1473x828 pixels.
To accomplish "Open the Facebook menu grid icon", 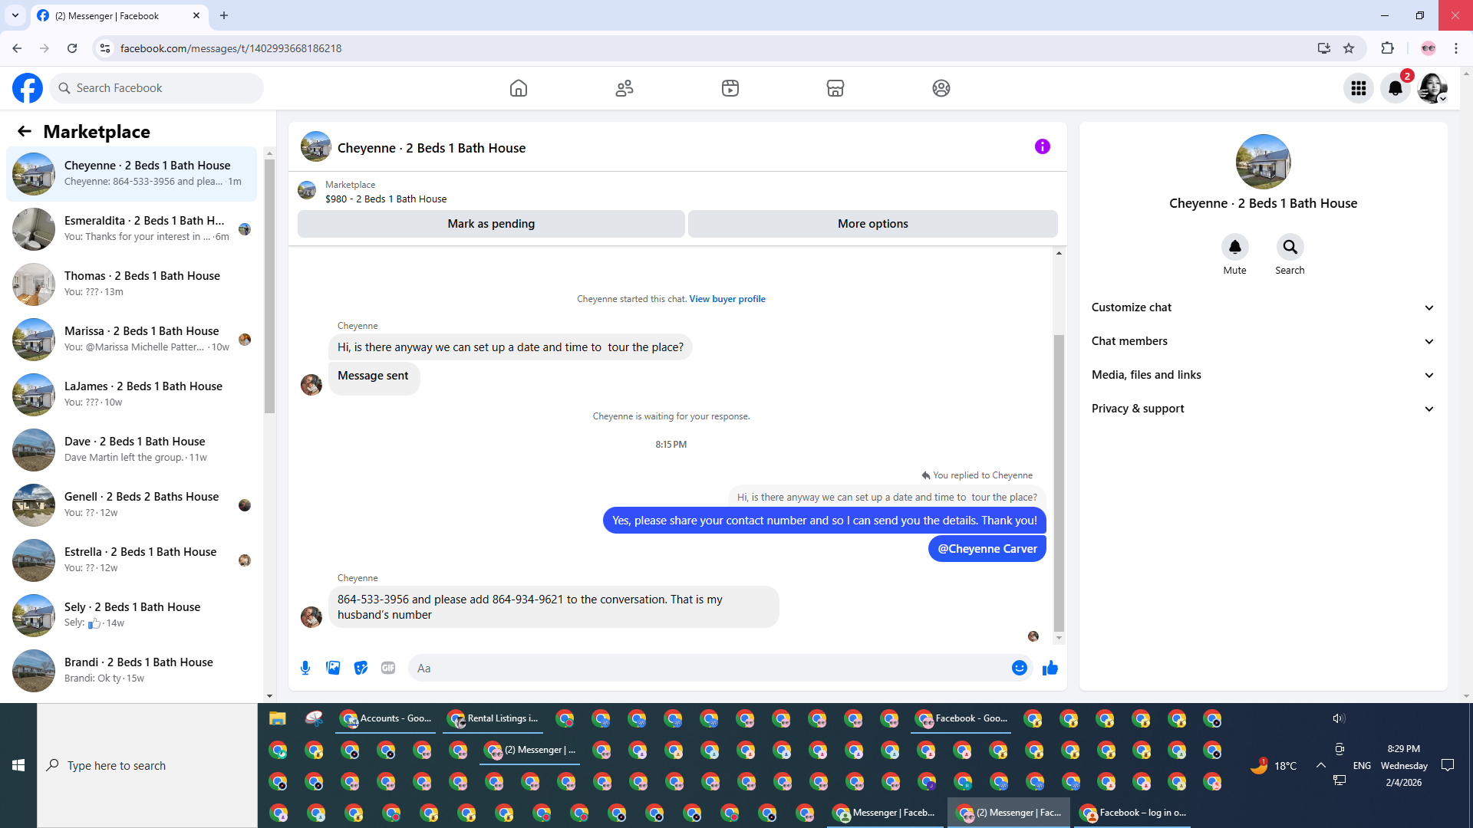I will point(1359,88).
